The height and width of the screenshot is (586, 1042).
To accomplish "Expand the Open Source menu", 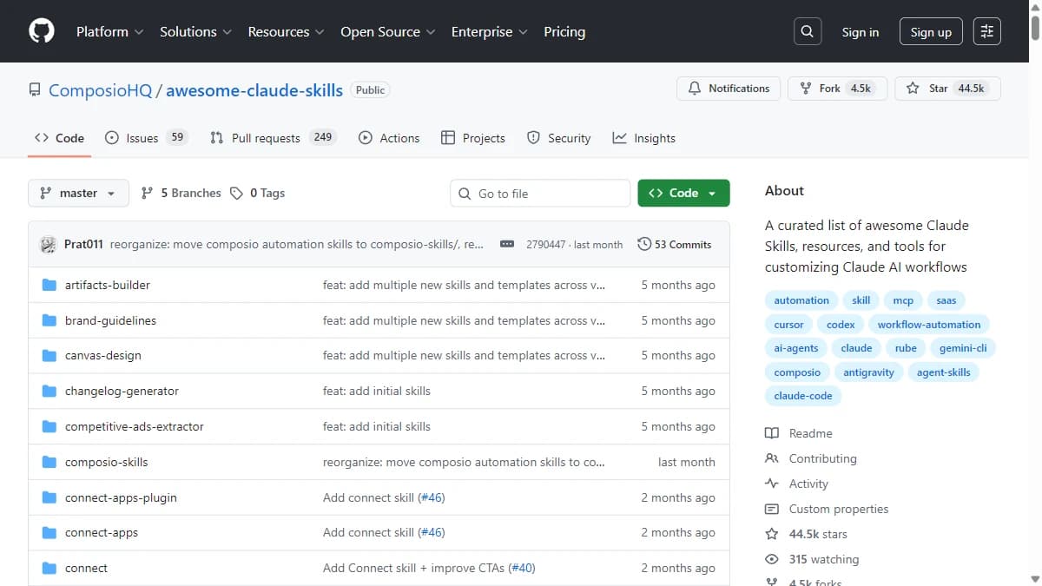I will [387, 31].
